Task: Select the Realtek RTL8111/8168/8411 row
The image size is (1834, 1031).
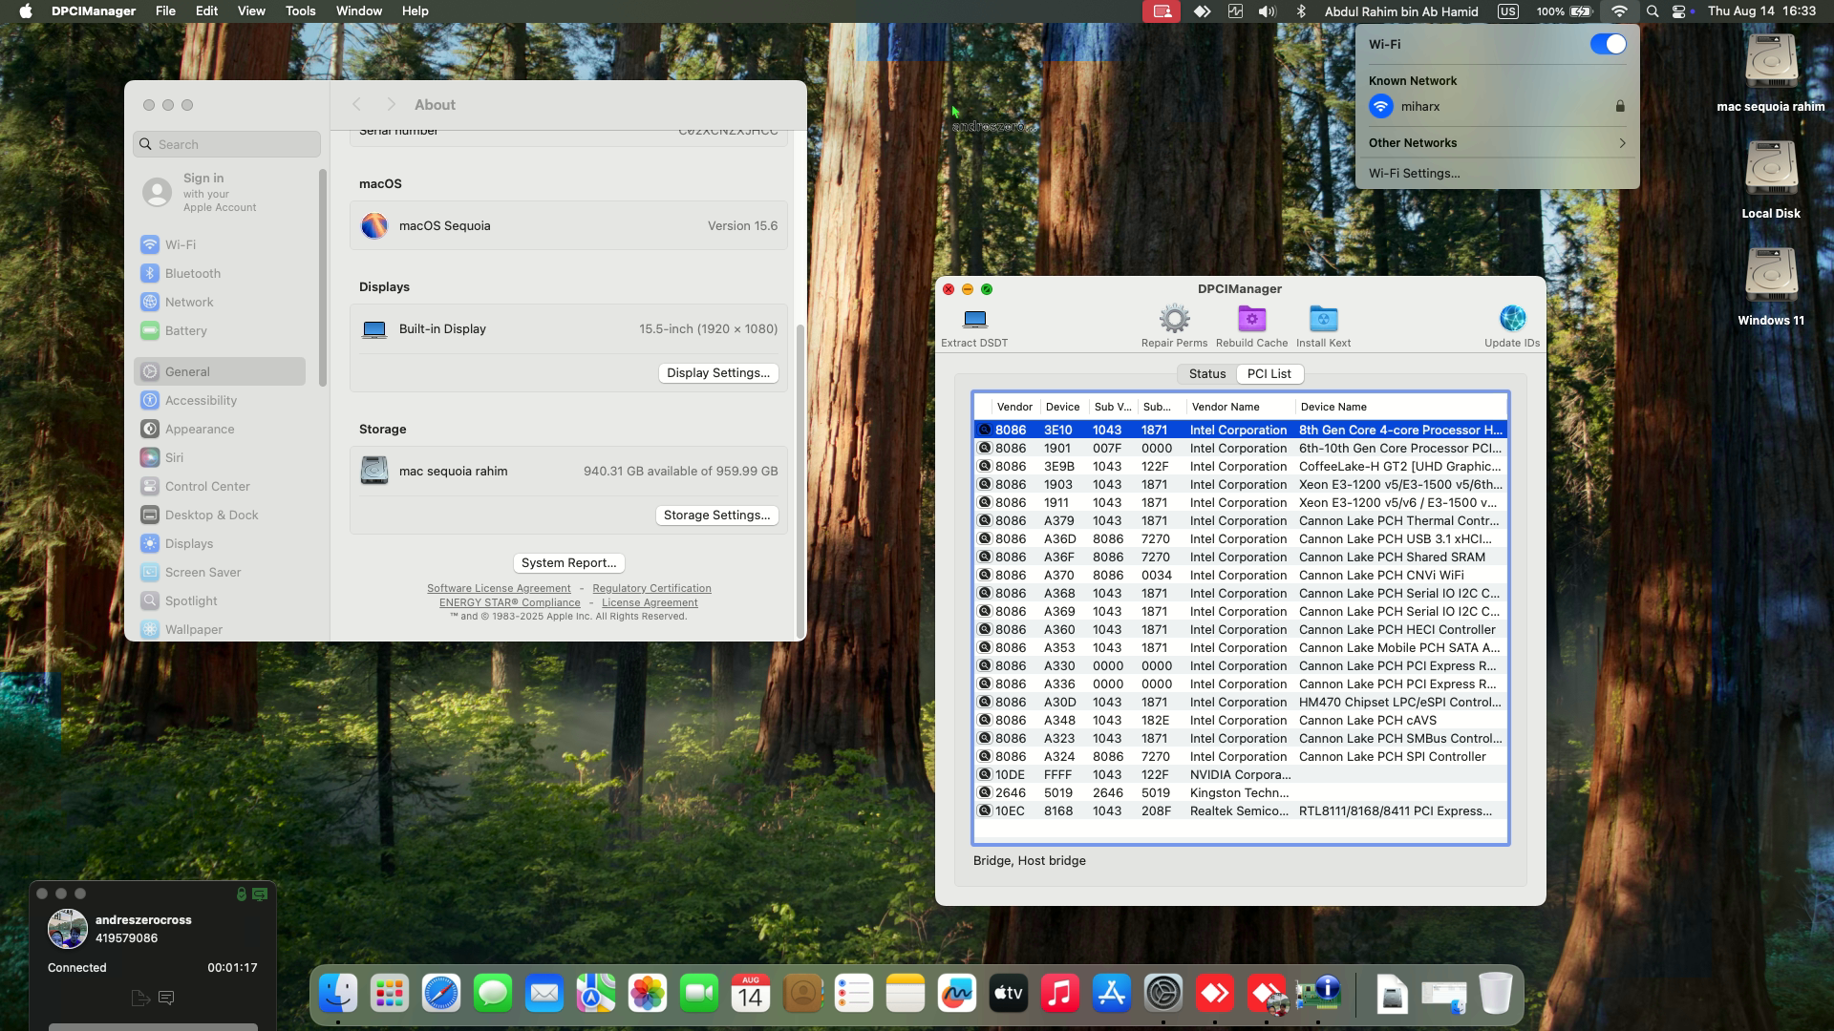Action: point(1241,811)
